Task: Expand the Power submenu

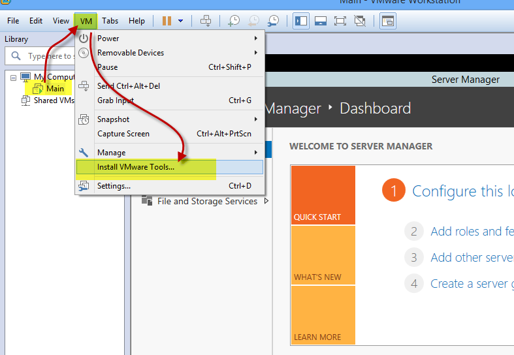Action: tap(170, 39)
